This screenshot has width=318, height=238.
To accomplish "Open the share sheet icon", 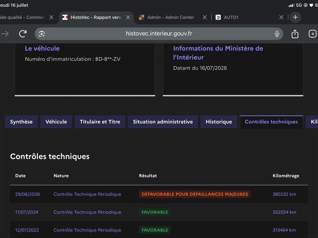I will tap(295, 34).
